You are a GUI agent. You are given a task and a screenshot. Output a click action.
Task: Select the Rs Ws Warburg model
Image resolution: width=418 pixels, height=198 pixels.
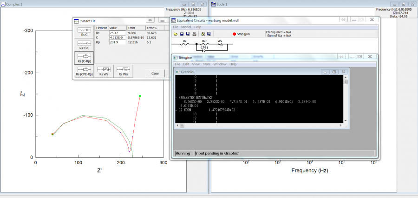coord(104,71)
